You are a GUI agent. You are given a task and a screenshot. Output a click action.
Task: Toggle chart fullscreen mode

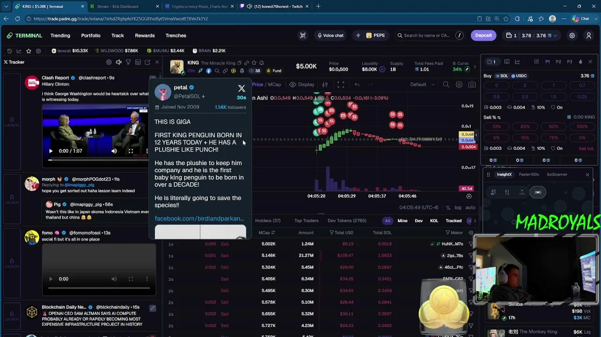(341, 85)
